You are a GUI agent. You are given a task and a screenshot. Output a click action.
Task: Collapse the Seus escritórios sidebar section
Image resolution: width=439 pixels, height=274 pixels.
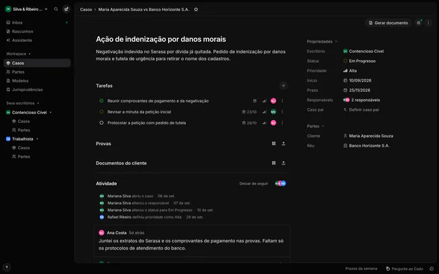(23, 103)
